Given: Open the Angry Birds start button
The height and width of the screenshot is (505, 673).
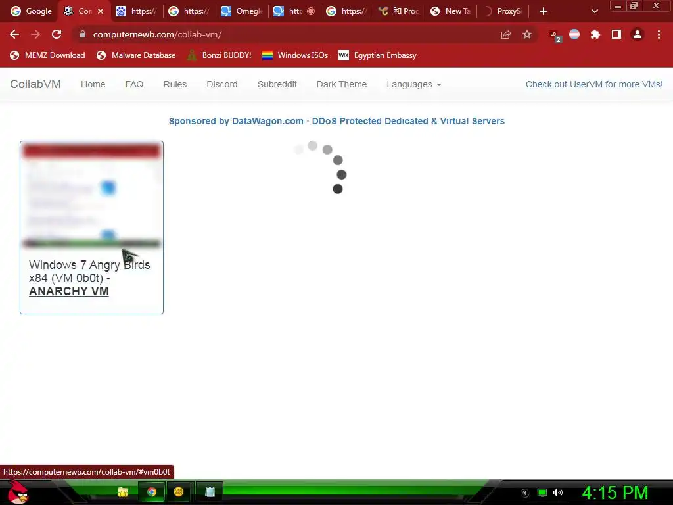Looking at the screenshot, I should [x=18, y=493].
